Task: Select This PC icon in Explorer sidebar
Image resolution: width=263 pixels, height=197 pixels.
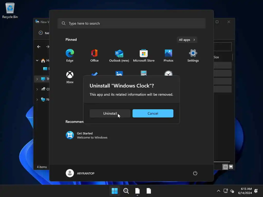Action: [43, 79]
